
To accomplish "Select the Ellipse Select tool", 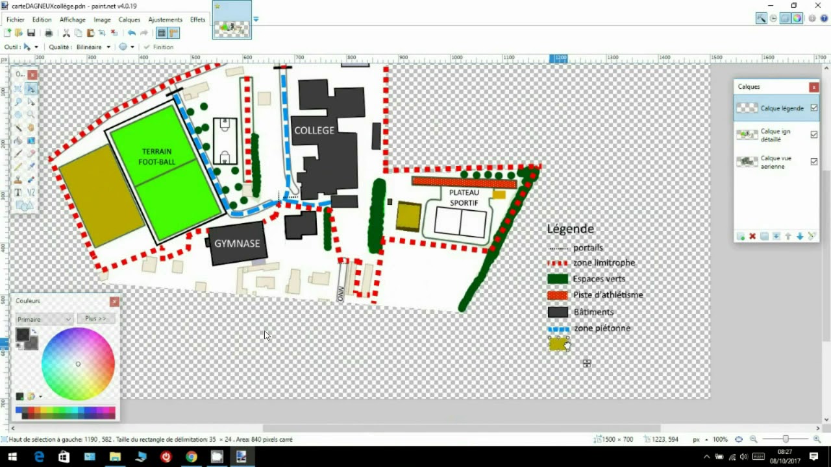I will (x=18, y=114).
